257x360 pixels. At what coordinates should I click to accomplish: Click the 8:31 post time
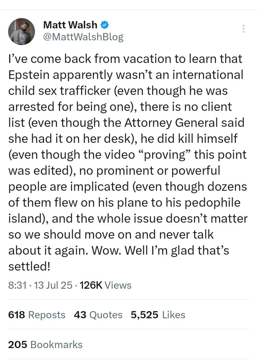(16, 285)
